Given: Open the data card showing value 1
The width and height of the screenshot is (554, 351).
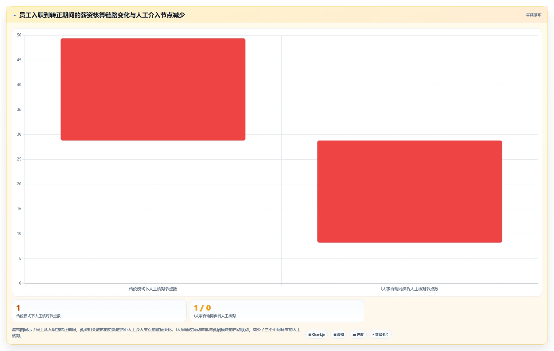Looking at the screenshot, I should click(x=99, y=311).
